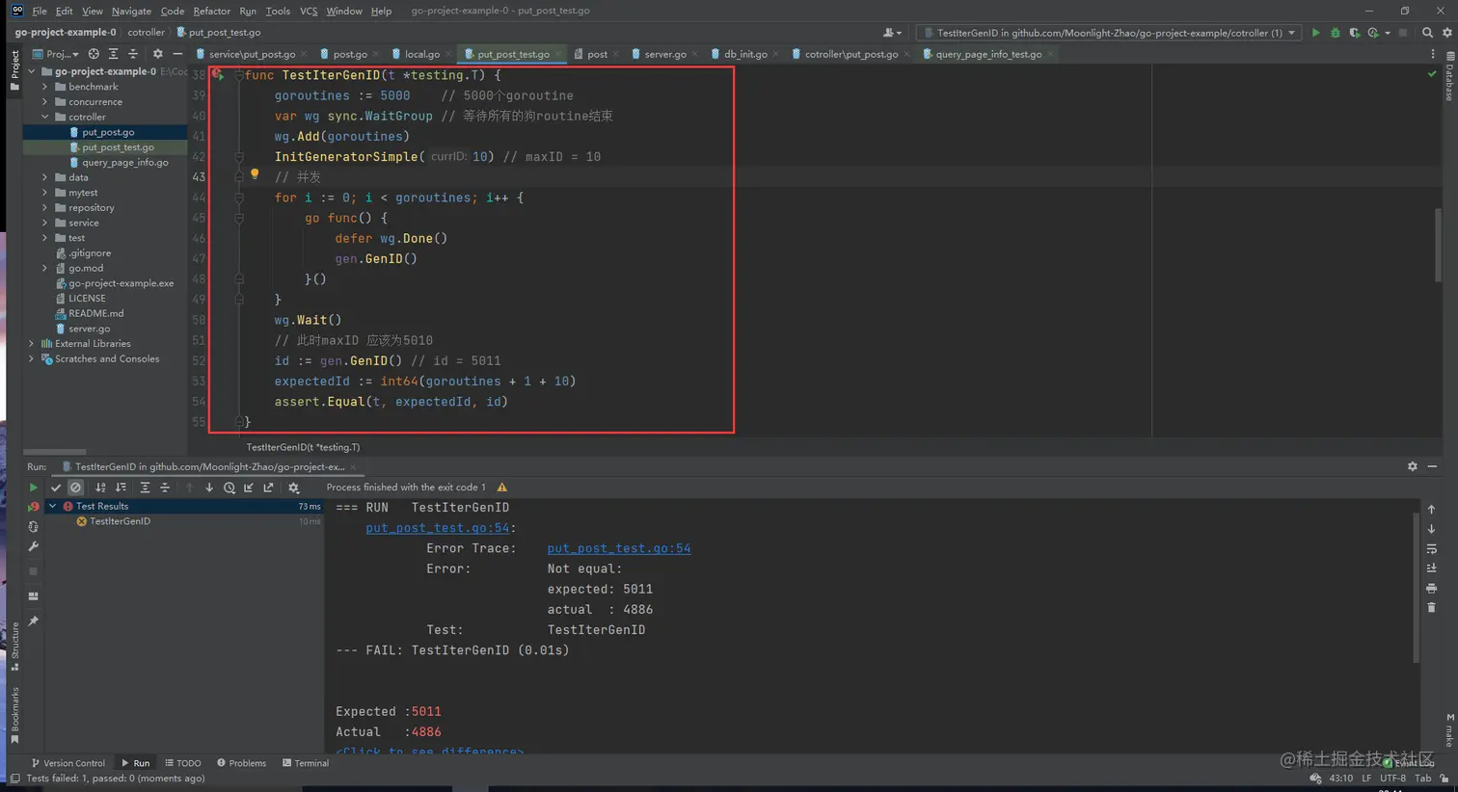Click the Debug bug icon
The height and width of the screenshot is (792, 1458).
[1336, 33]
